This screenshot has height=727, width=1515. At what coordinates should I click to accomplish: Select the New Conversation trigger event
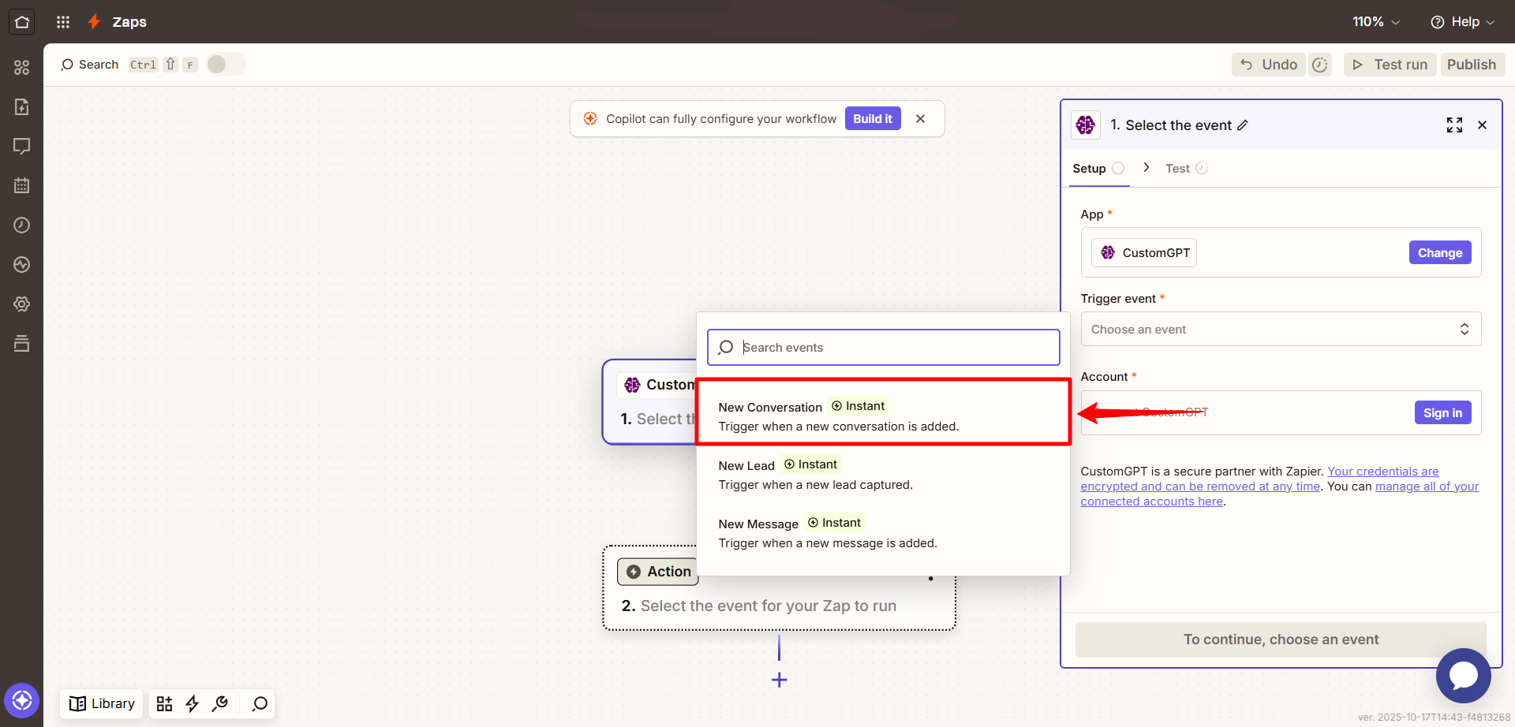(883, 416)
